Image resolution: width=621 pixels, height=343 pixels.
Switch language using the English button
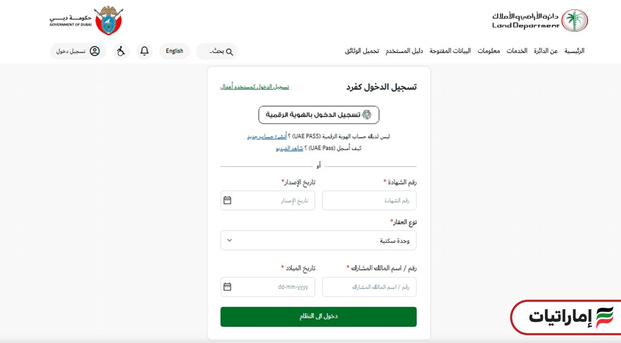tap(174, 51)
